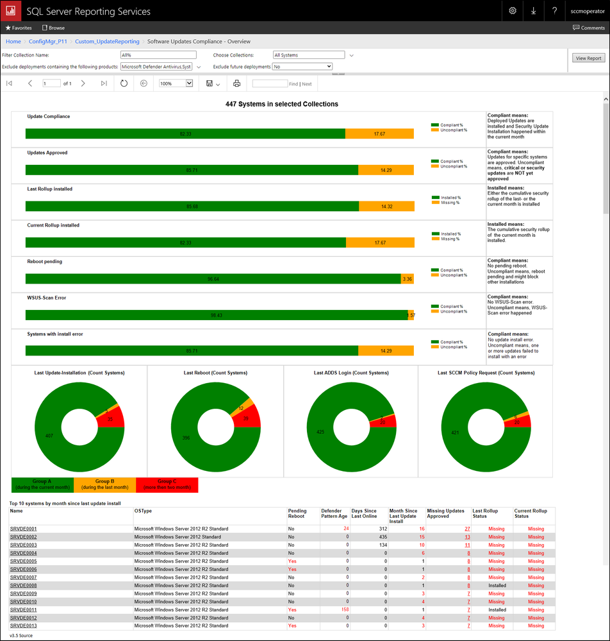Click the scrollbar up arrow
Screen dimensions: 610x641
(x=606, y=99)
